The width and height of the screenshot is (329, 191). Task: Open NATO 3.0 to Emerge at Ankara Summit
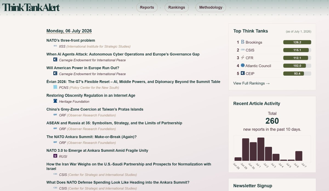point(97,150)
